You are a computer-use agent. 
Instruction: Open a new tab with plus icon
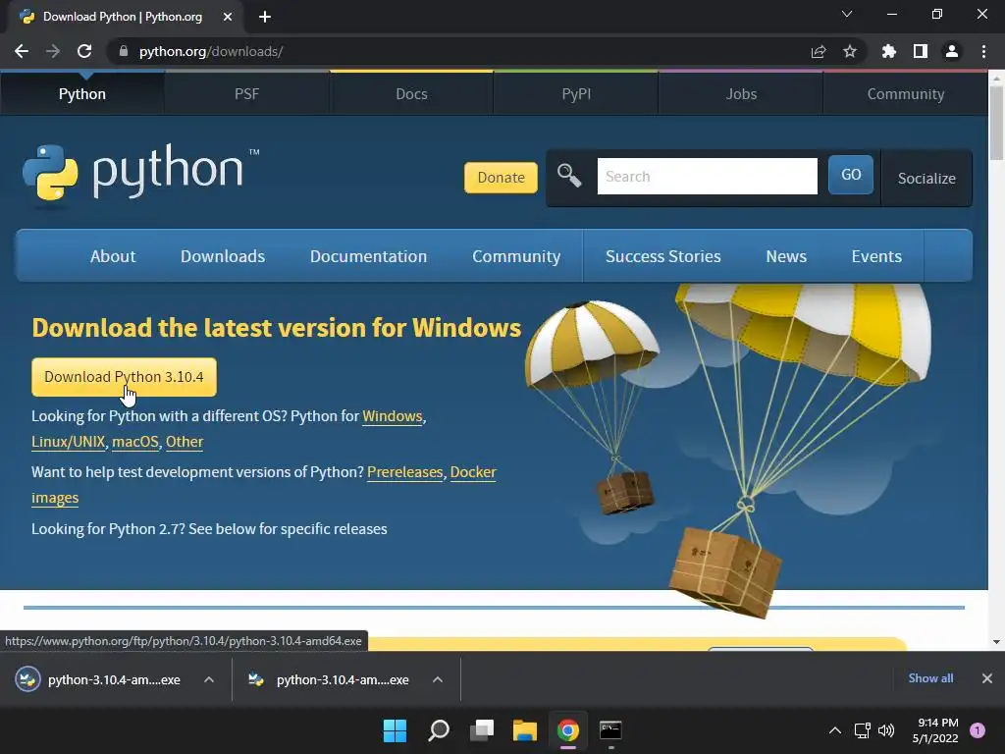point(265,17)
